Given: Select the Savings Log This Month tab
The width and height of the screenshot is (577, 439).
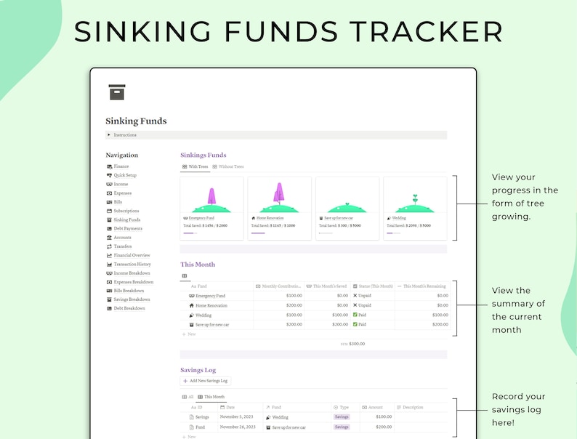Looking at the screenshot, I should (211, 397).
